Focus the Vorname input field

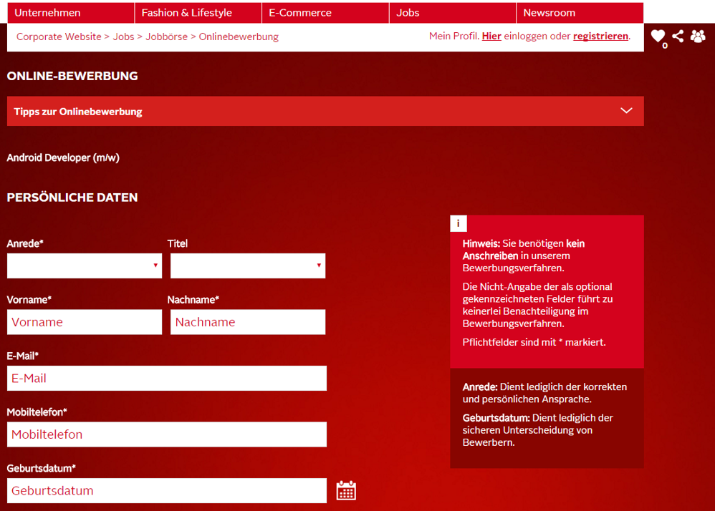(x=85, y=322)
